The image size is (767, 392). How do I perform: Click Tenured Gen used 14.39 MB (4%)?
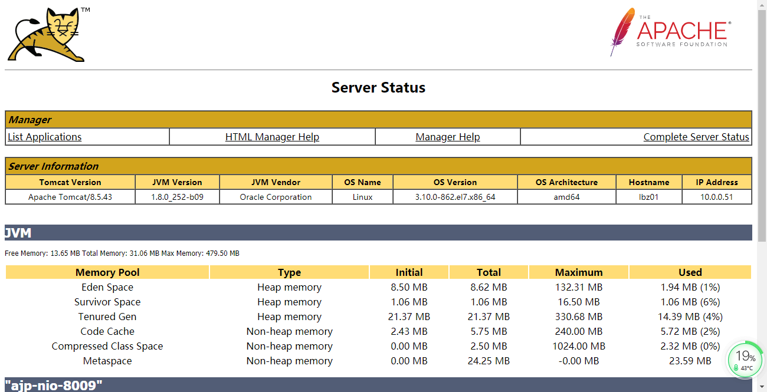pos(690,317)
